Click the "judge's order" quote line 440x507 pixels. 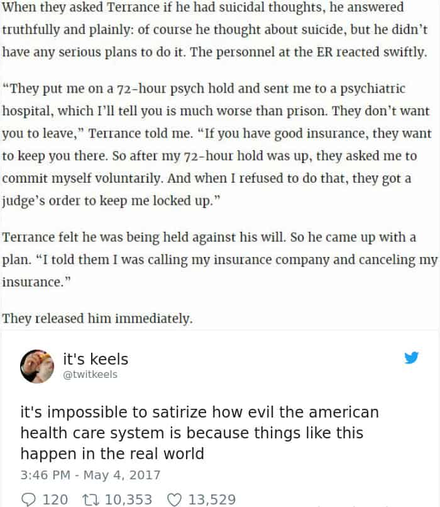pos(113,200)
